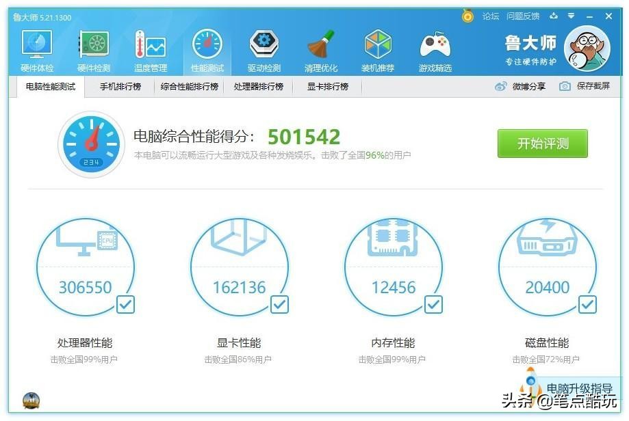
Task: Toggle the checkmark under 磁盘性能
Action: tap(586, 305)
